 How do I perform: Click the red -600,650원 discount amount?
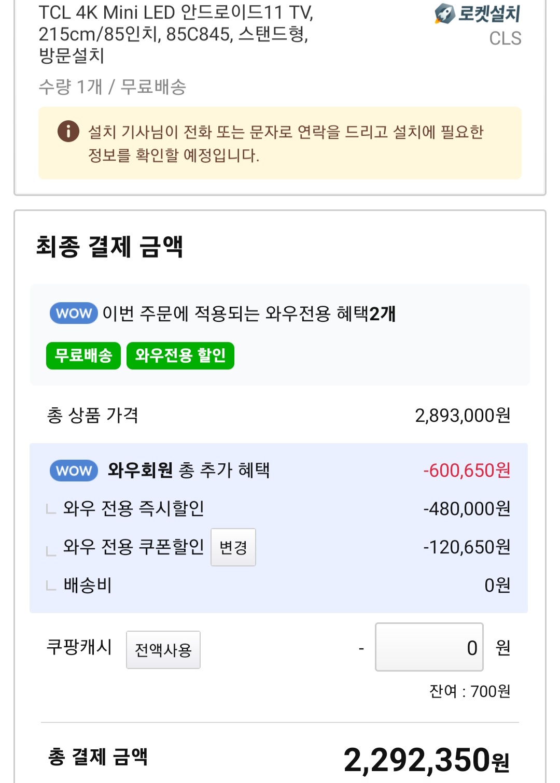(x=467, y=471)
